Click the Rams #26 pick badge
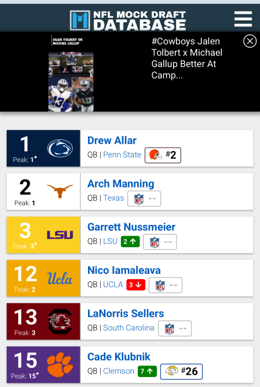The width and height of the screenshot is (260, 387). pyautogui.click(x=181, y=372)
